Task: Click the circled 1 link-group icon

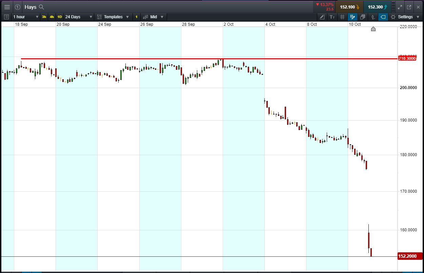Action: pos(18,7)
